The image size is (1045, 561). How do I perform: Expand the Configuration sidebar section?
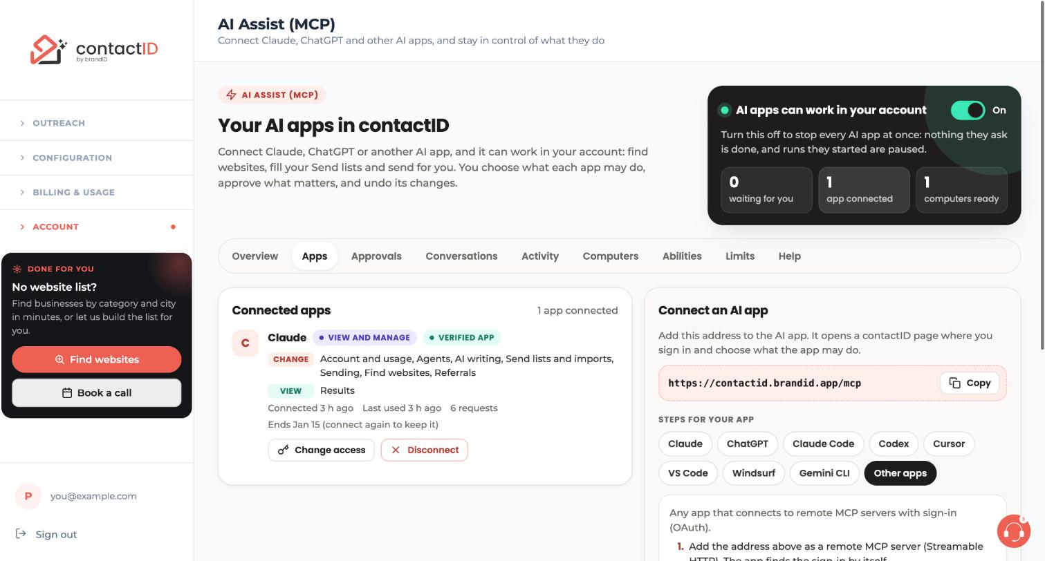coord(97,158)
